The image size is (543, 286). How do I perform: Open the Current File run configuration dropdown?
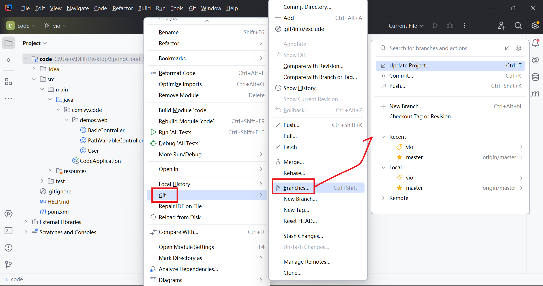click(x=406, y=26)
